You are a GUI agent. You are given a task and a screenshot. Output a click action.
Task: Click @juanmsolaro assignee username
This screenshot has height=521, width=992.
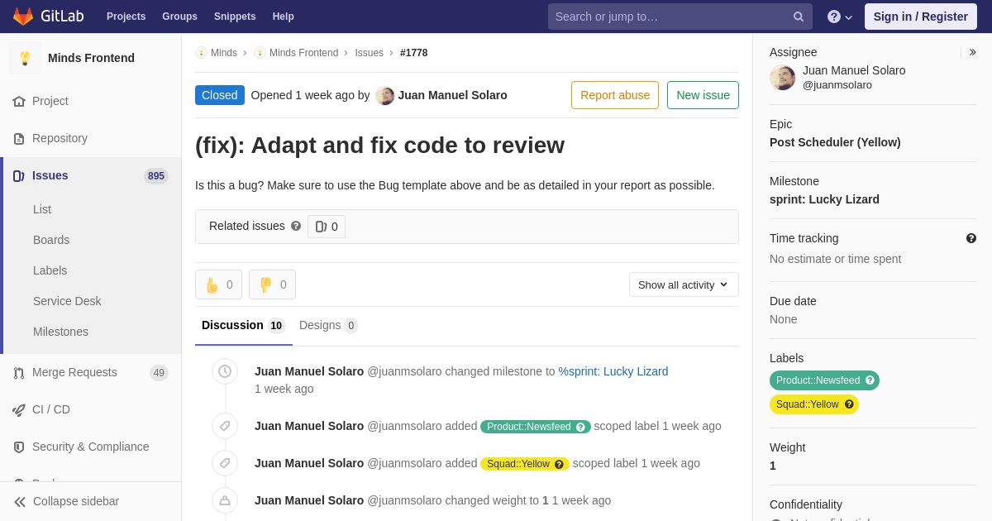[x=837, y=84]
